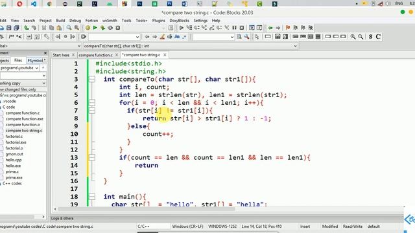This screenshot has height=233, width=415.
Task: Select factorial.c in file tree
Action: point(14,137)
